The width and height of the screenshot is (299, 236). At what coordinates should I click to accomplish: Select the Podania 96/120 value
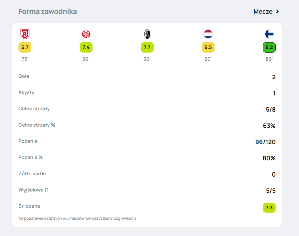click(265, 142)
